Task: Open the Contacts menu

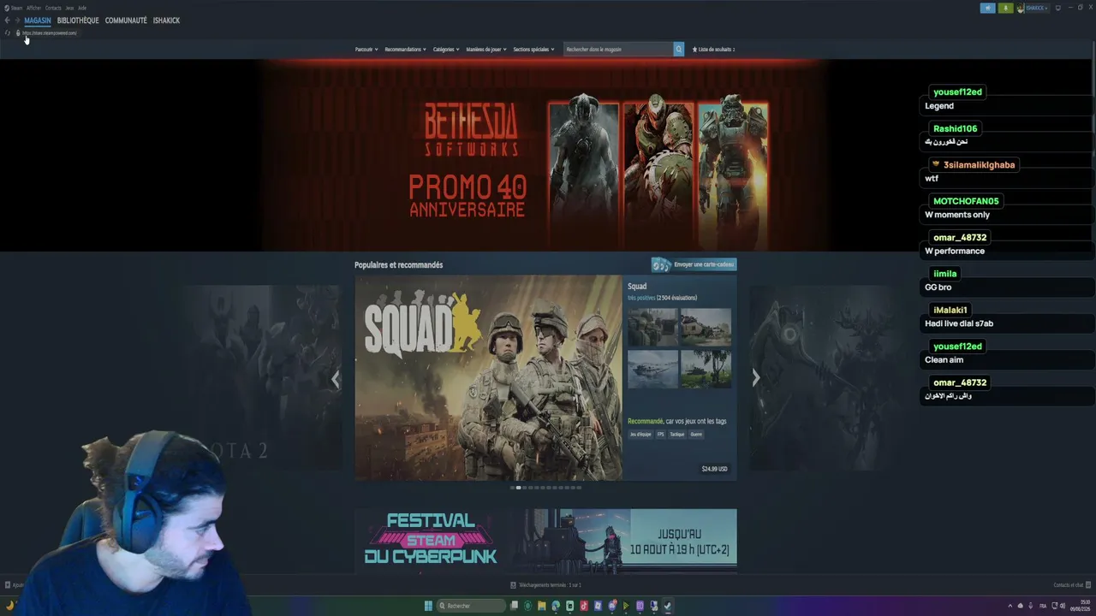Action: [x=53, y=8]
